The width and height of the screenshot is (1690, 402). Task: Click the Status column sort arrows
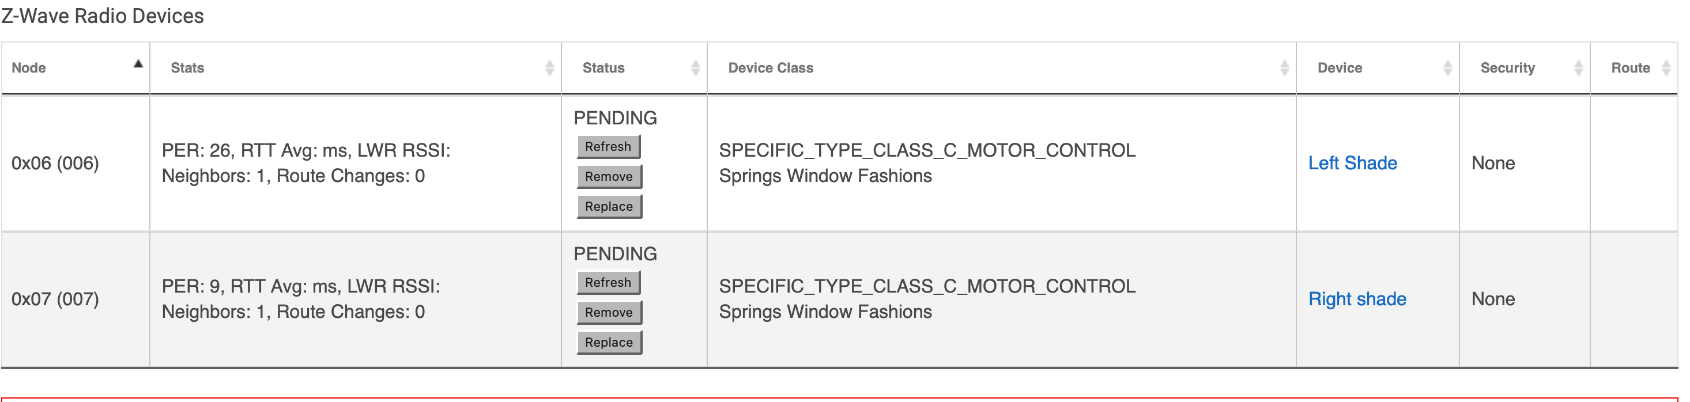695,68
